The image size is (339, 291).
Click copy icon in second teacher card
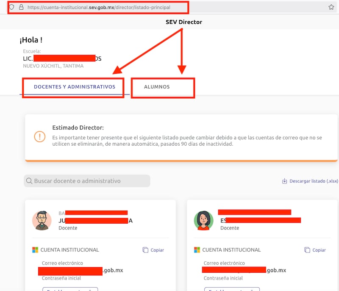coord(307,250)
